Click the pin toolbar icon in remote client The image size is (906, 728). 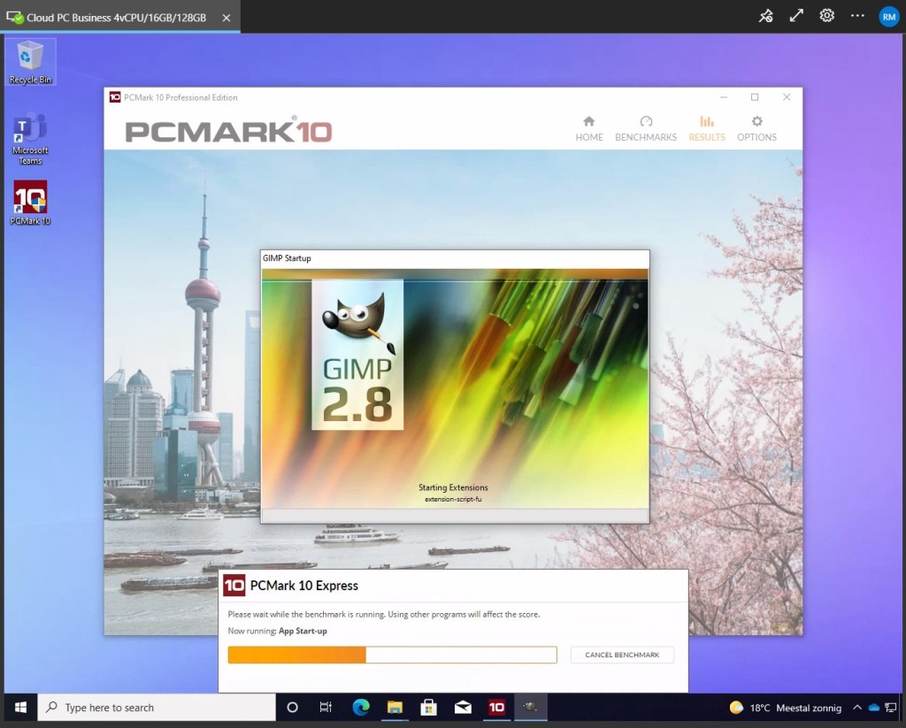[765, 16]
